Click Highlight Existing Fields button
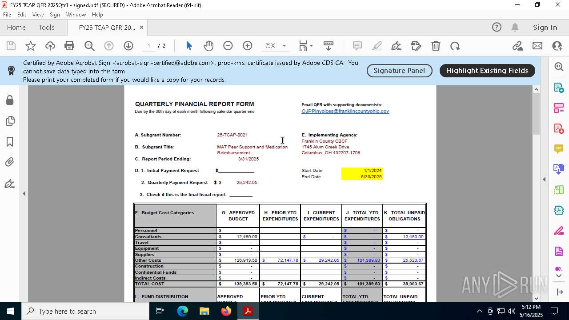Viewport: 569px width, 320px height. 487,70
